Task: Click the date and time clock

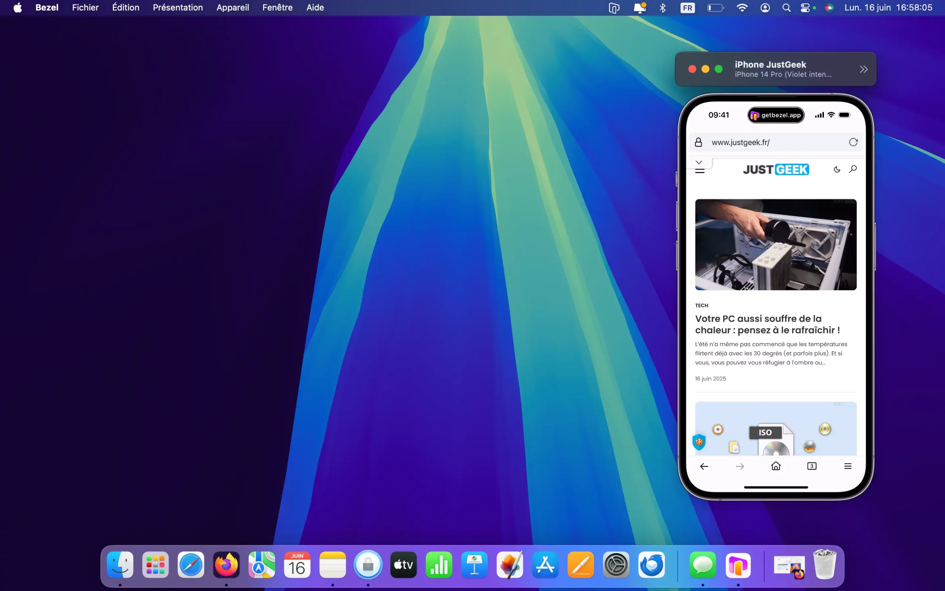Action: 889,8
